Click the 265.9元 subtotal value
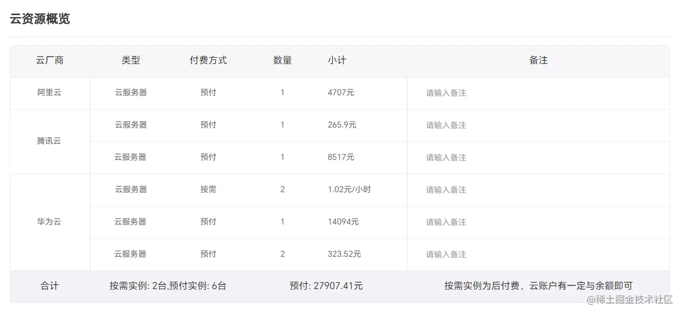This screenshot has height=315, width=683. pyautogui.click(x=342, y=125)
